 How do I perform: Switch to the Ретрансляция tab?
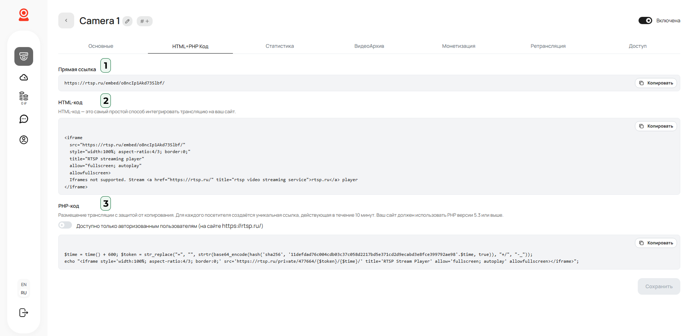point(548,46)
